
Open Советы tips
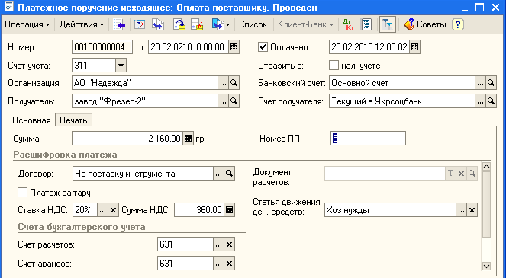(x=425, y=24)
